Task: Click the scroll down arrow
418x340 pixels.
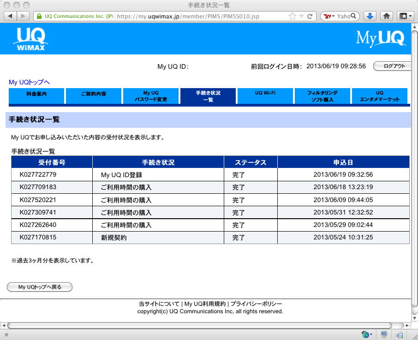Action: pyautogui.click(x=414, y=318)
